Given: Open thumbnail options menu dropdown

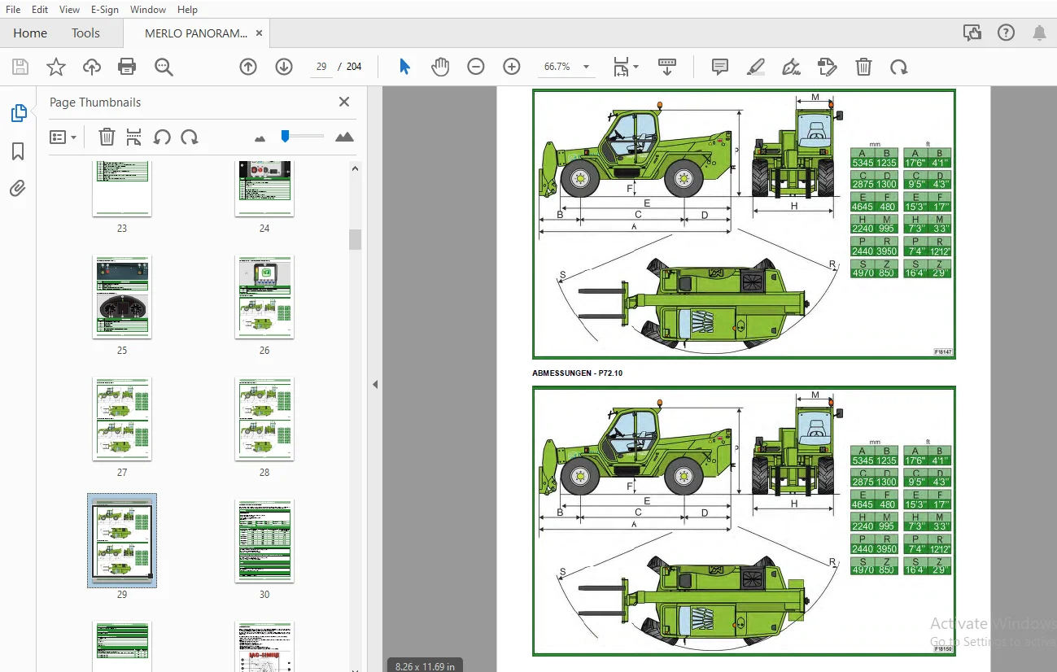Looking at the screenshot, I should coord(63,137).
